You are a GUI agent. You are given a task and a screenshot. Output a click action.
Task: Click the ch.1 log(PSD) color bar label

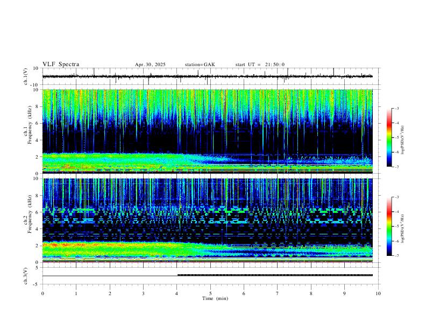403,140
